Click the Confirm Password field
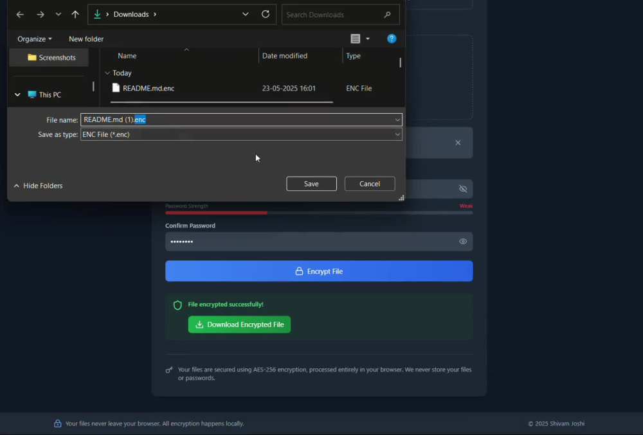The height and width of the screenshot is (435, 643). [x=319, y=242]
